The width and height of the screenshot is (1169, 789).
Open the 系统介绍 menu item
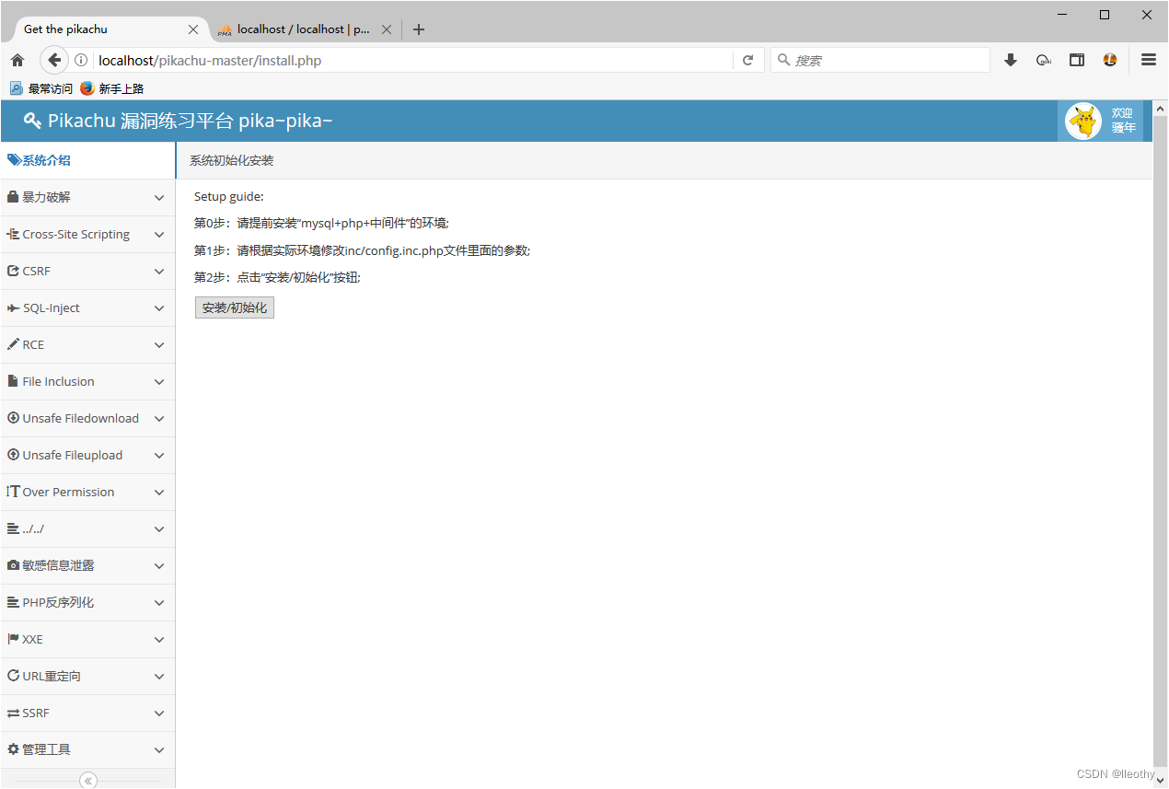point(87,160)
